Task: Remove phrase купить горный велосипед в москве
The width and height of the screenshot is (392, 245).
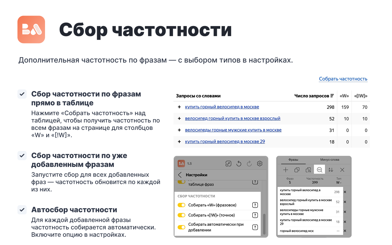Action: pos(345,192)
